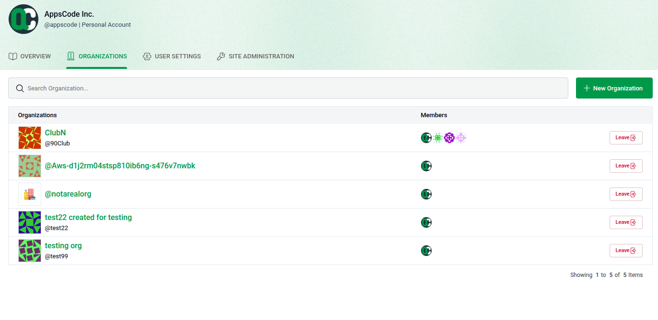Open the Site Administration tab
Screen dimensions: 658x320
(256, 56)
